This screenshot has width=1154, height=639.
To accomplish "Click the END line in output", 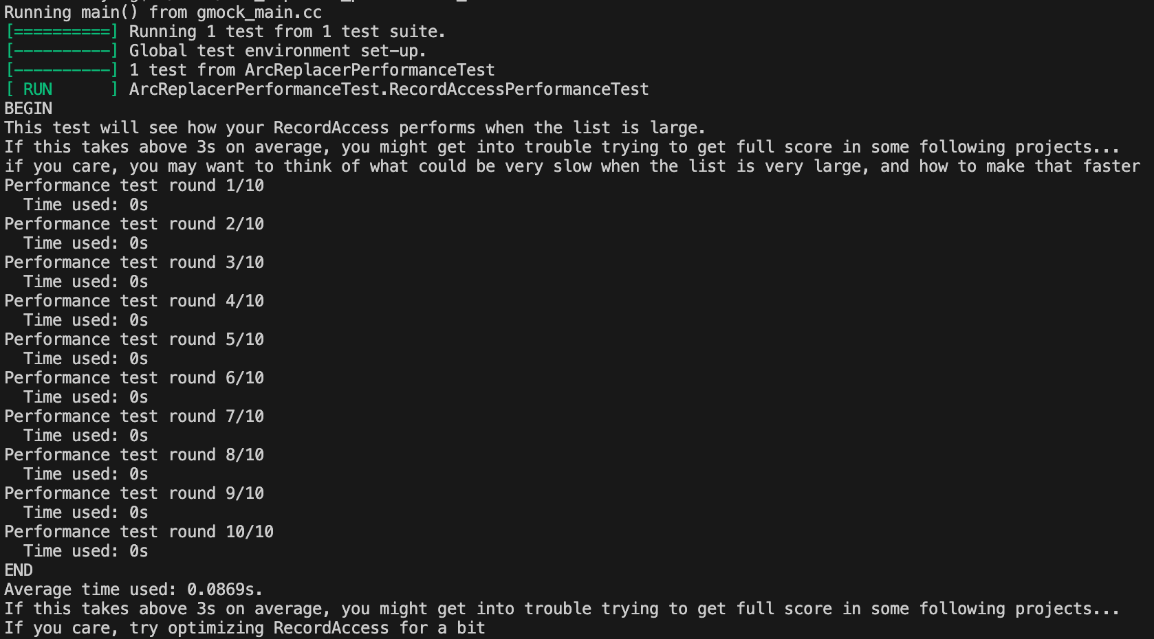I will click(19, 570).
